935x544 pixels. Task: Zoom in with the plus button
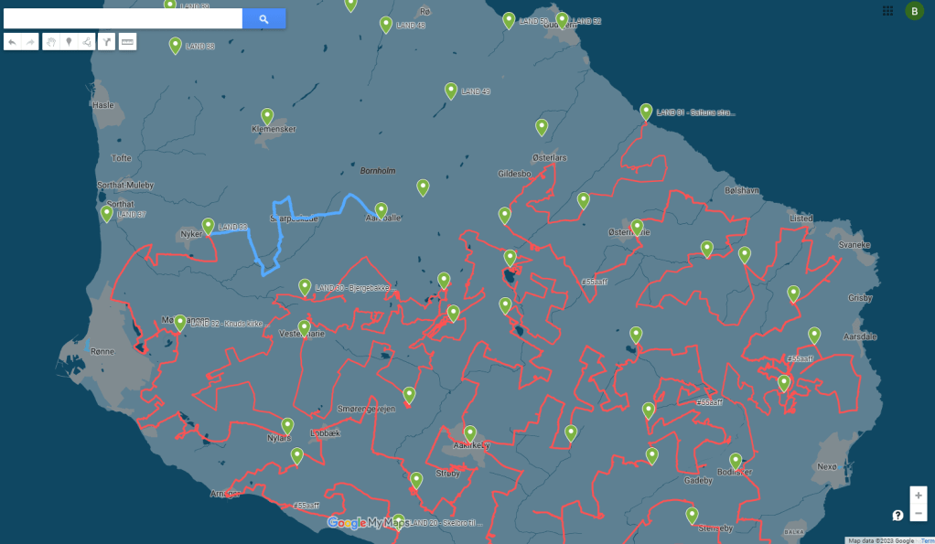(918, 496)
